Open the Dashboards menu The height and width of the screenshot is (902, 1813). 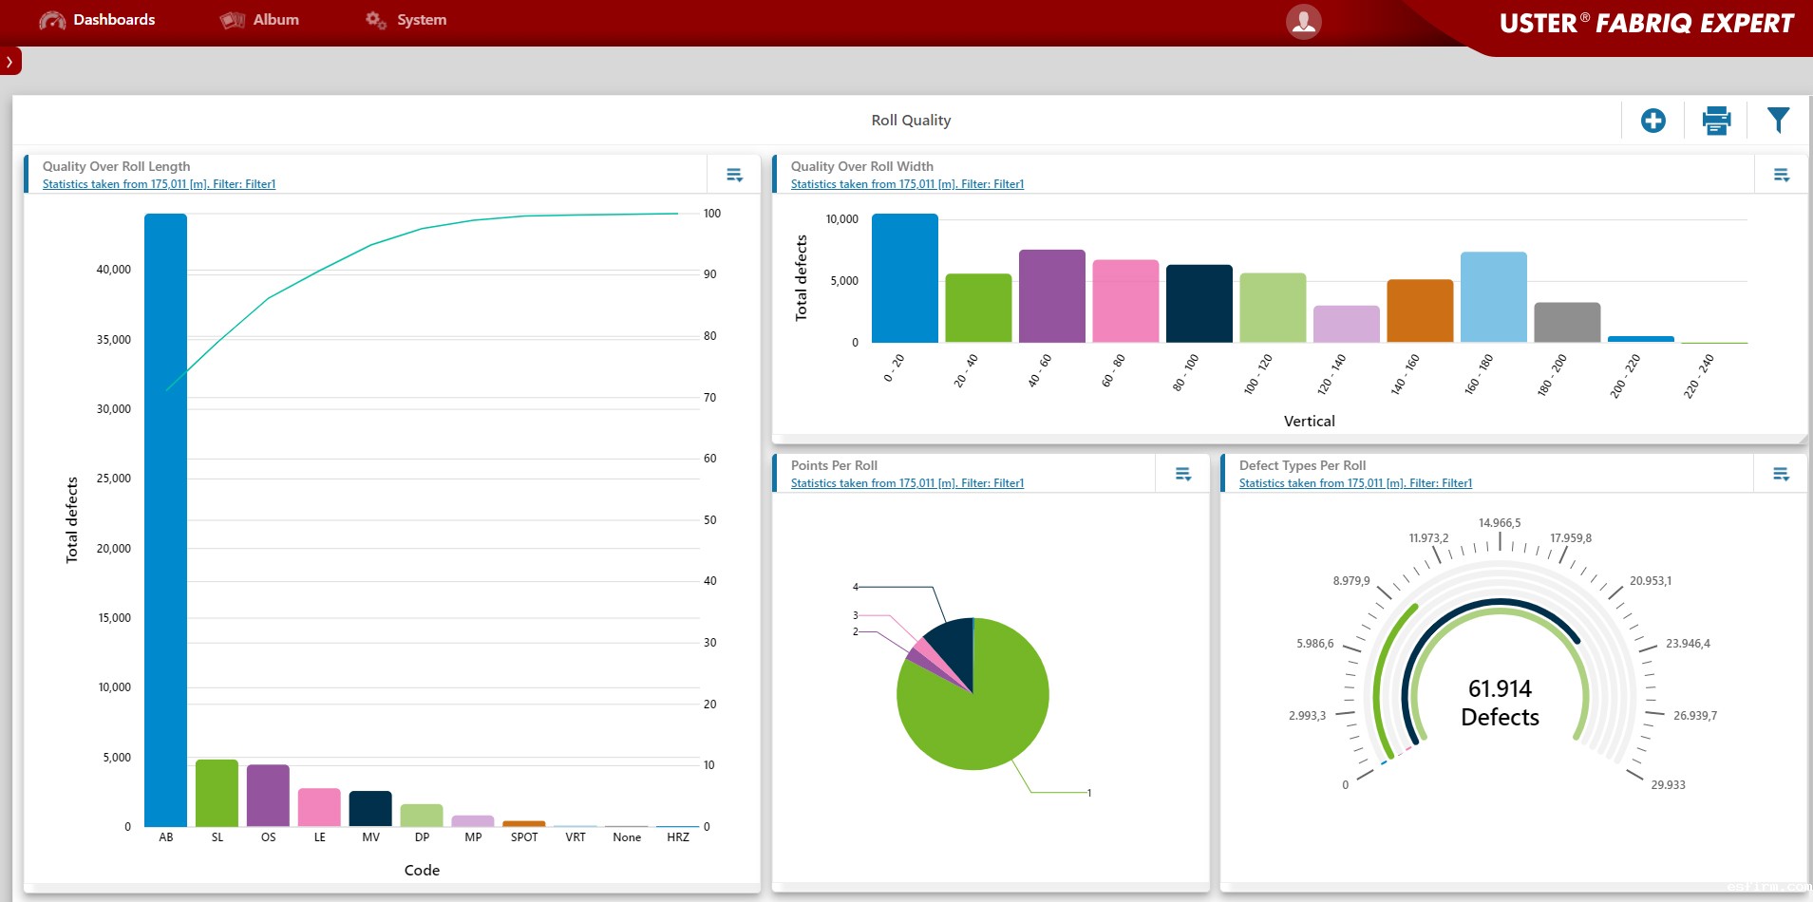click(97, 20)
